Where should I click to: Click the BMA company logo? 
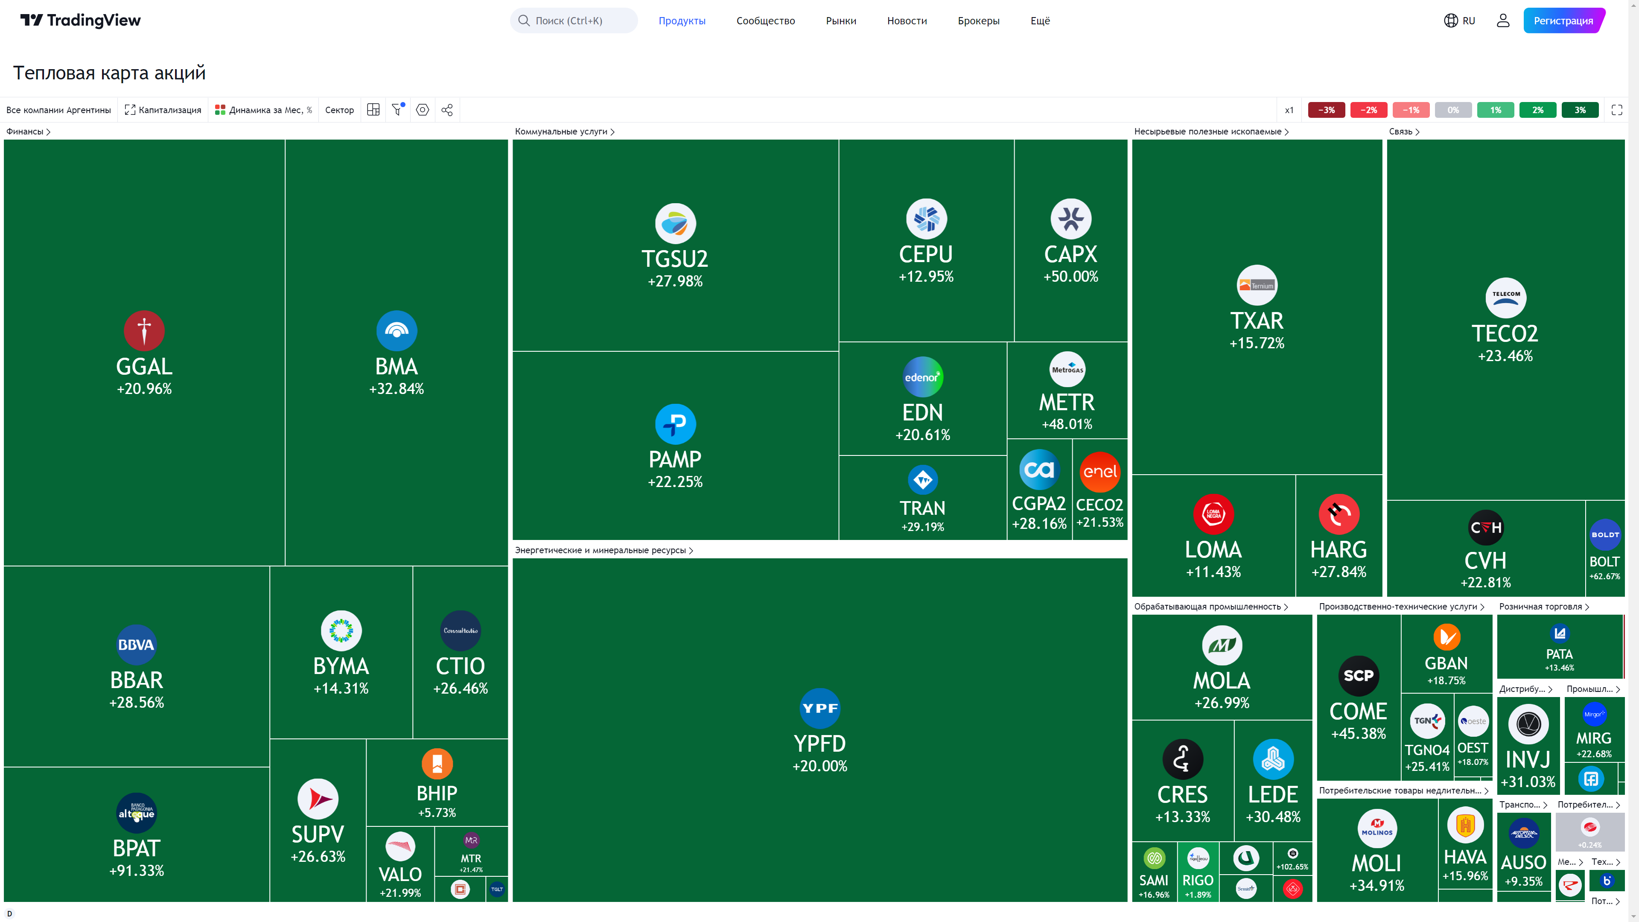point(397,331)
